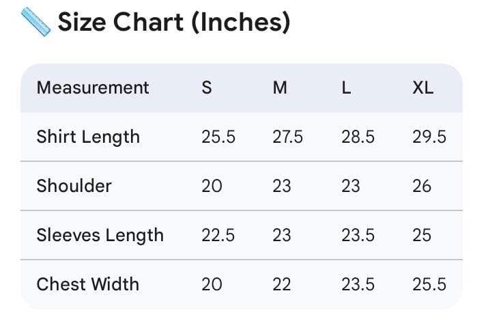Image resolution: width=488 pixels, height=317 pixels.
Task: Click the Shoulder row label
Action: 74,186
